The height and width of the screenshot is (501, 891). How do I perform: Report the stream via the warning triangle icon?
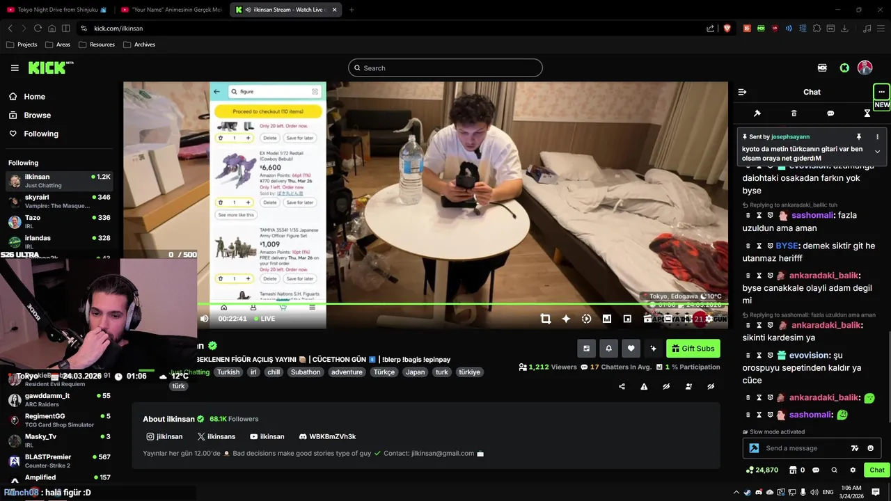pyautogui.click(x=644, y=386)
